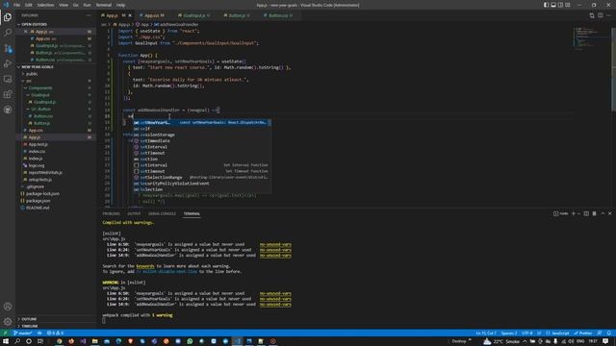Open the Search view in activity bar
The image size is (616, 346).
(8, 33)
